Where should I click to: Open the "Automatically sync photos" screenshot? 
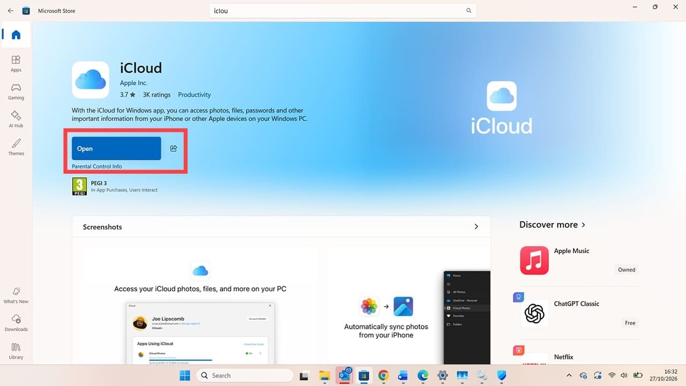(409, 307)
